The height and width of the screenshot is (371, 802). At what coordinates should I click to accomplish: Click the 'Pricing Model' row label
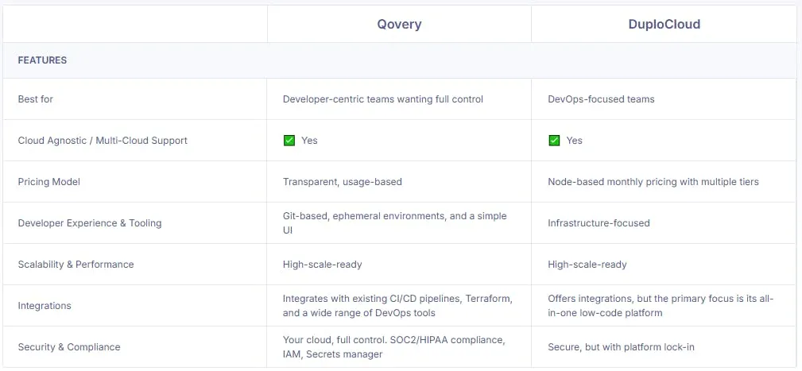pyautogui.click(x=49, y=182)
